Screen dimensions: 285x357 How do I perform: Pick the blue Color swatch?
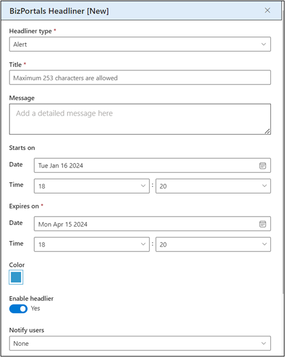click(16, 277)
